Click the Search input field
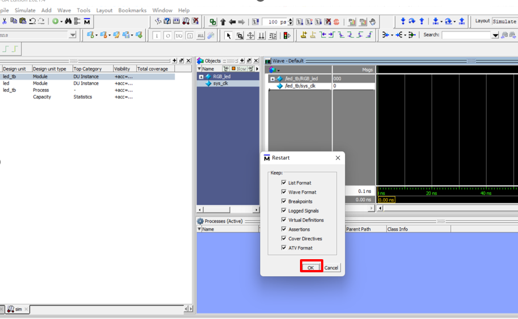518x319 pixels. pyautogui.click(x=466, y=35)
